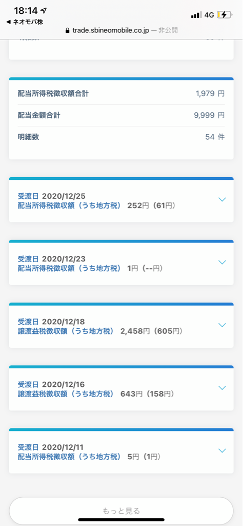Tap the もっと見る button
243x526 pixels.
pos(121,511)
